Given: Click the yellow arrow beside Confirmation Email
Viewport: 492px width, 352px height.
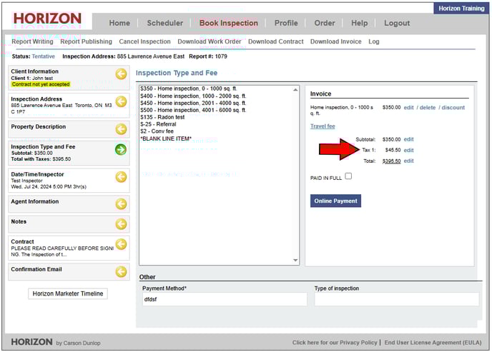Looking at the screenshot, I should (122, 272).
